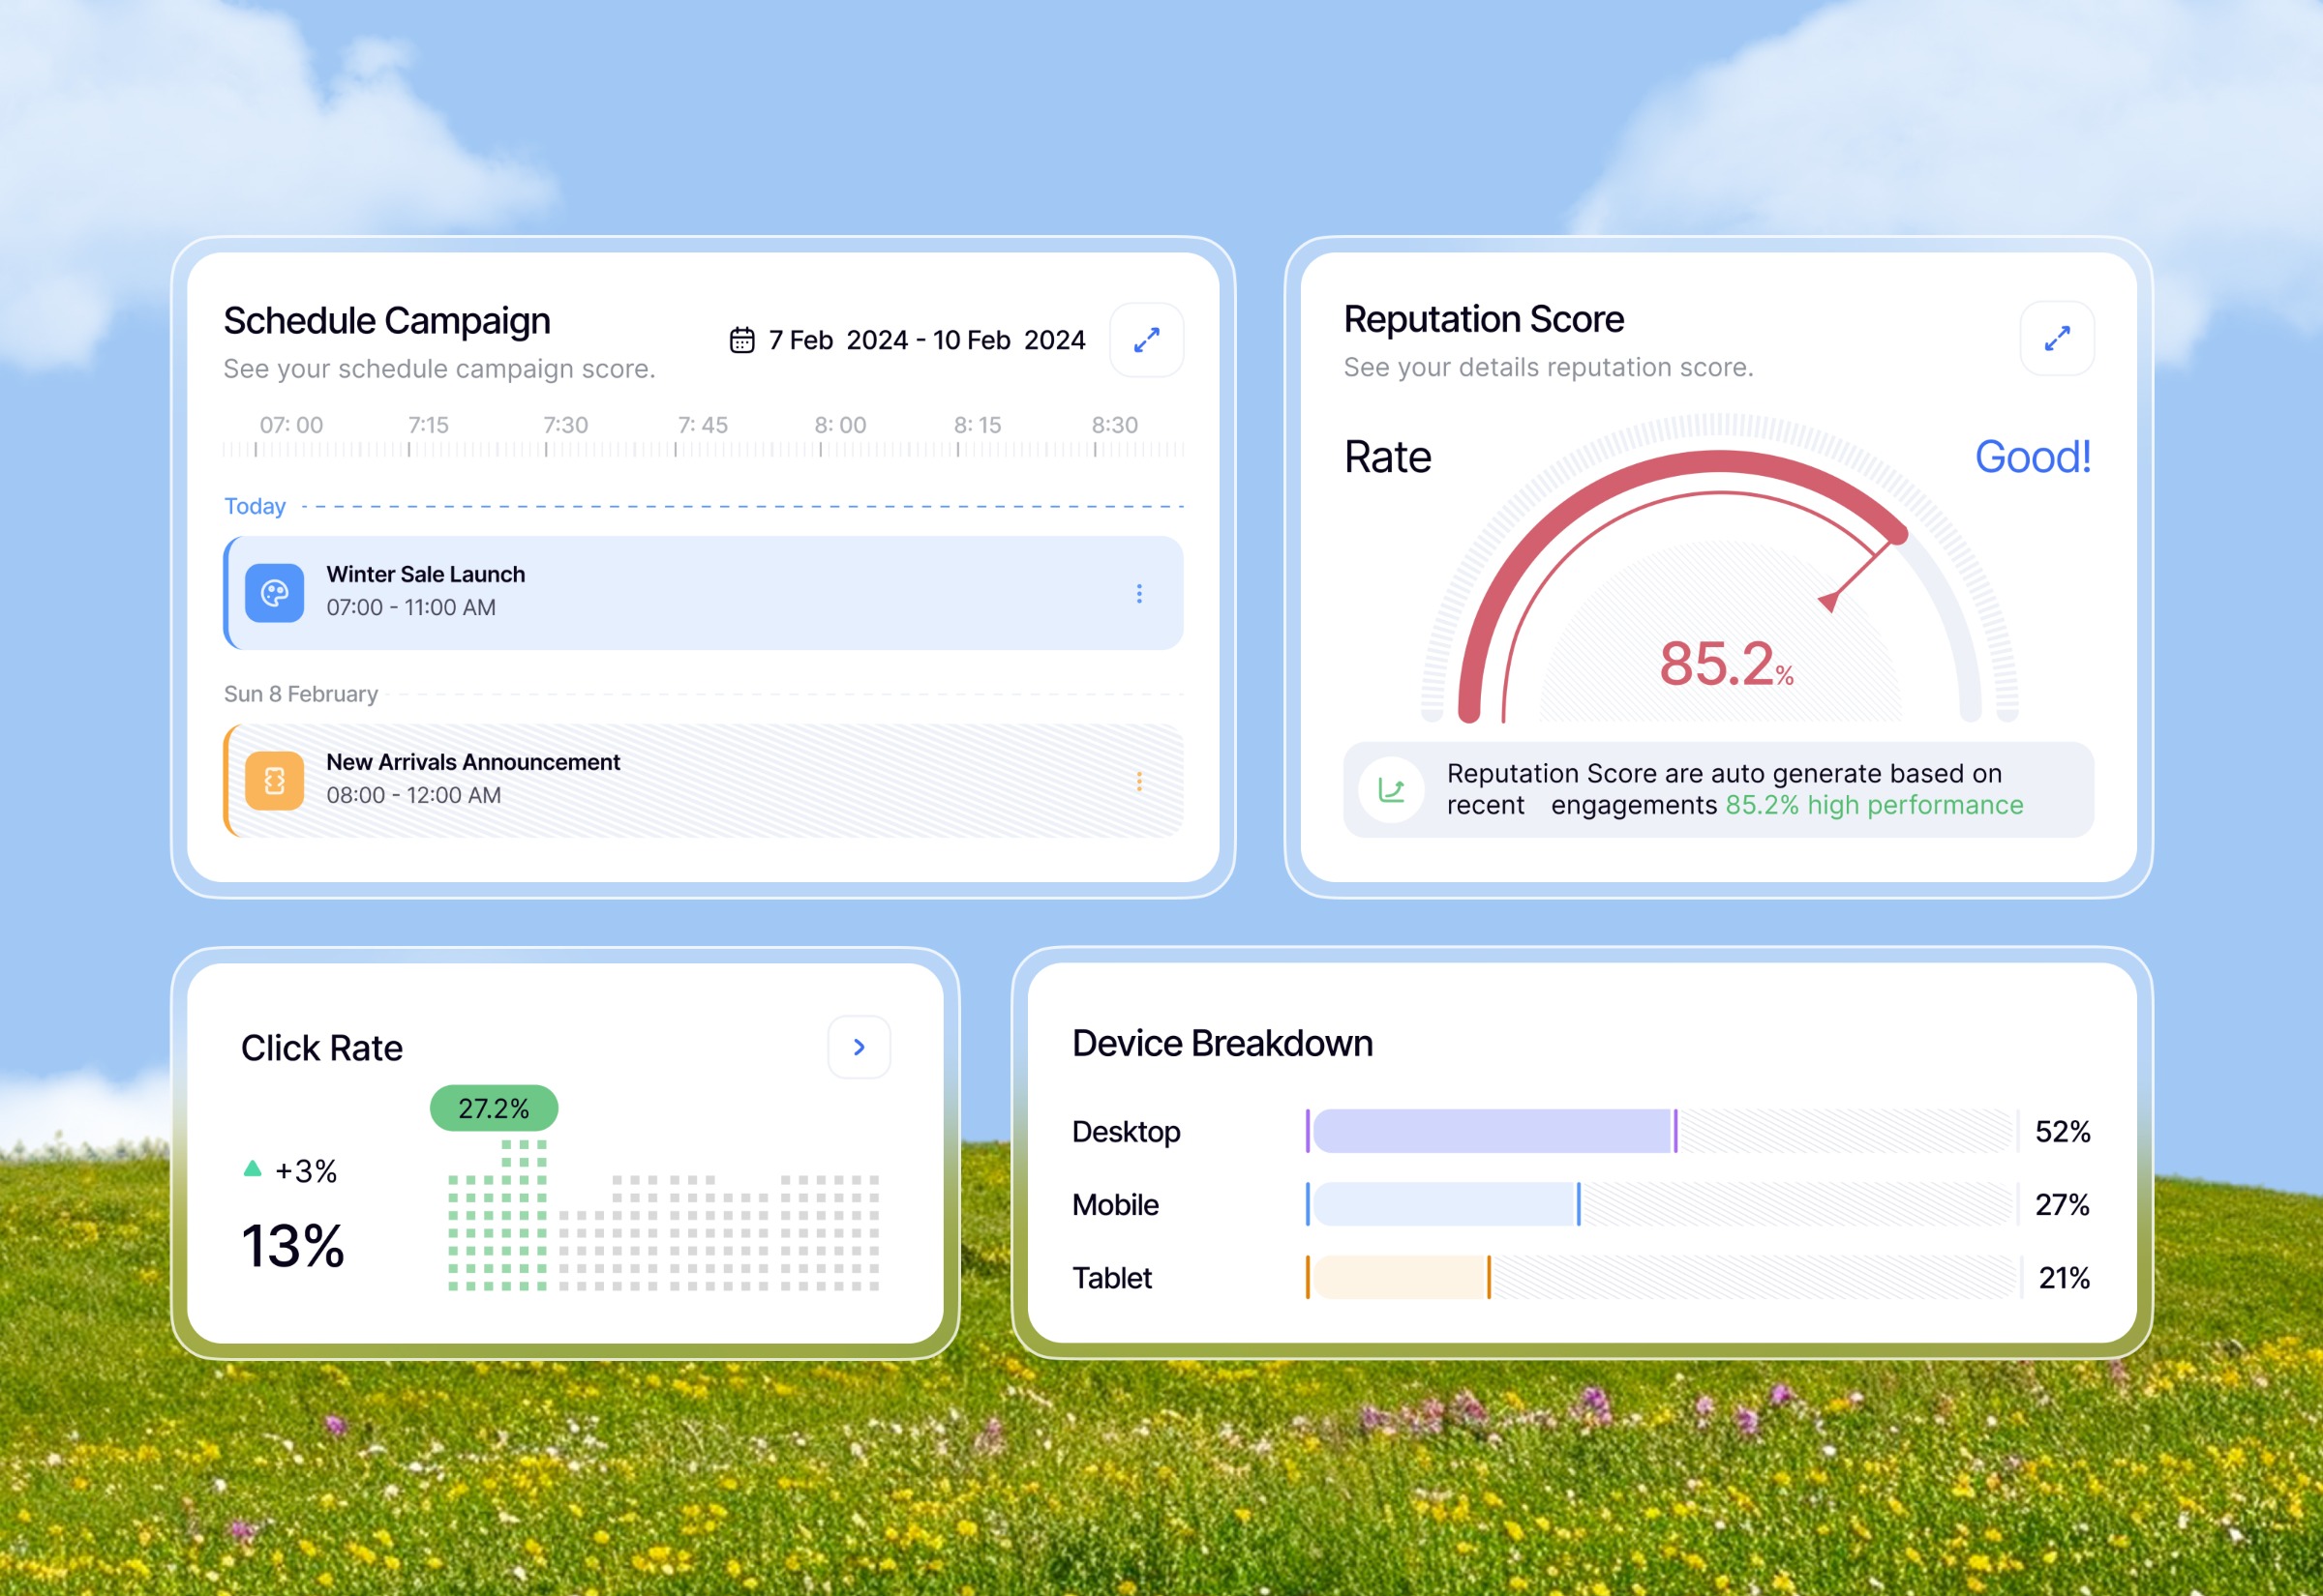The image size is (2323, 1596).
Task: Click the Winter Sale Launch palette icon
Action: pos(274,593)
